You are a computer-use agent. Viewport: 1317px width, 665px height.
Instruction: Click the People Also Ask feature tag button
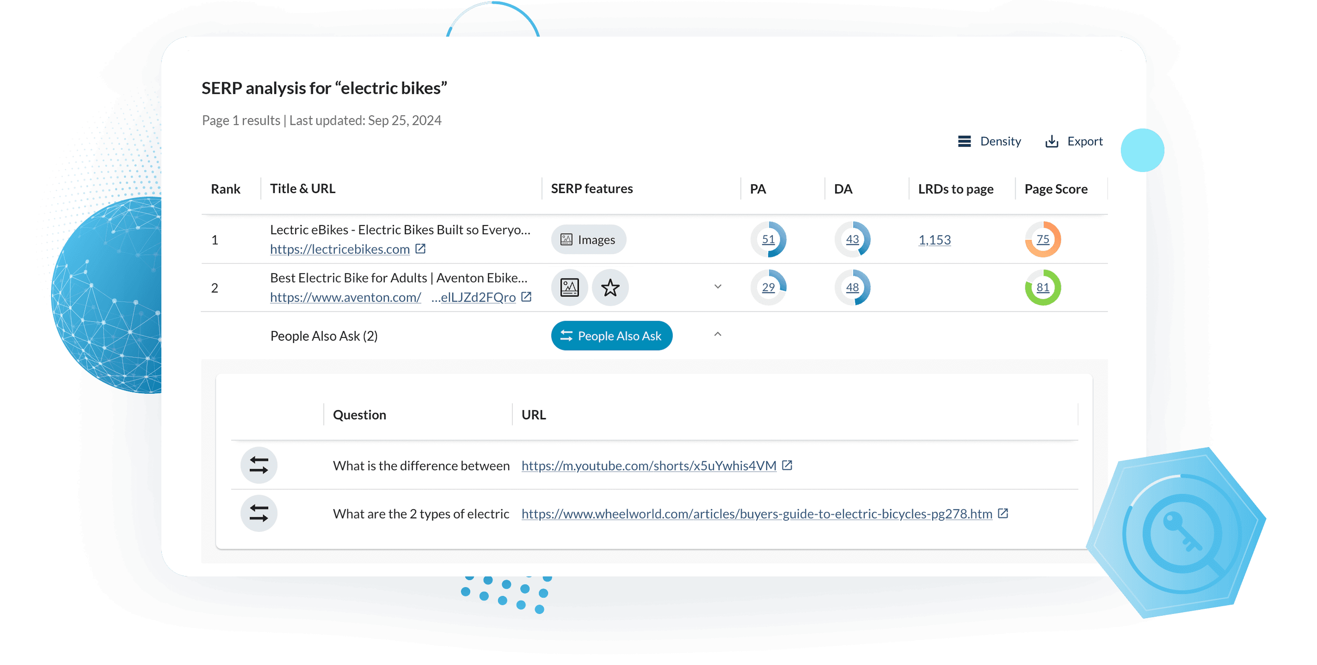pos(612,335)
